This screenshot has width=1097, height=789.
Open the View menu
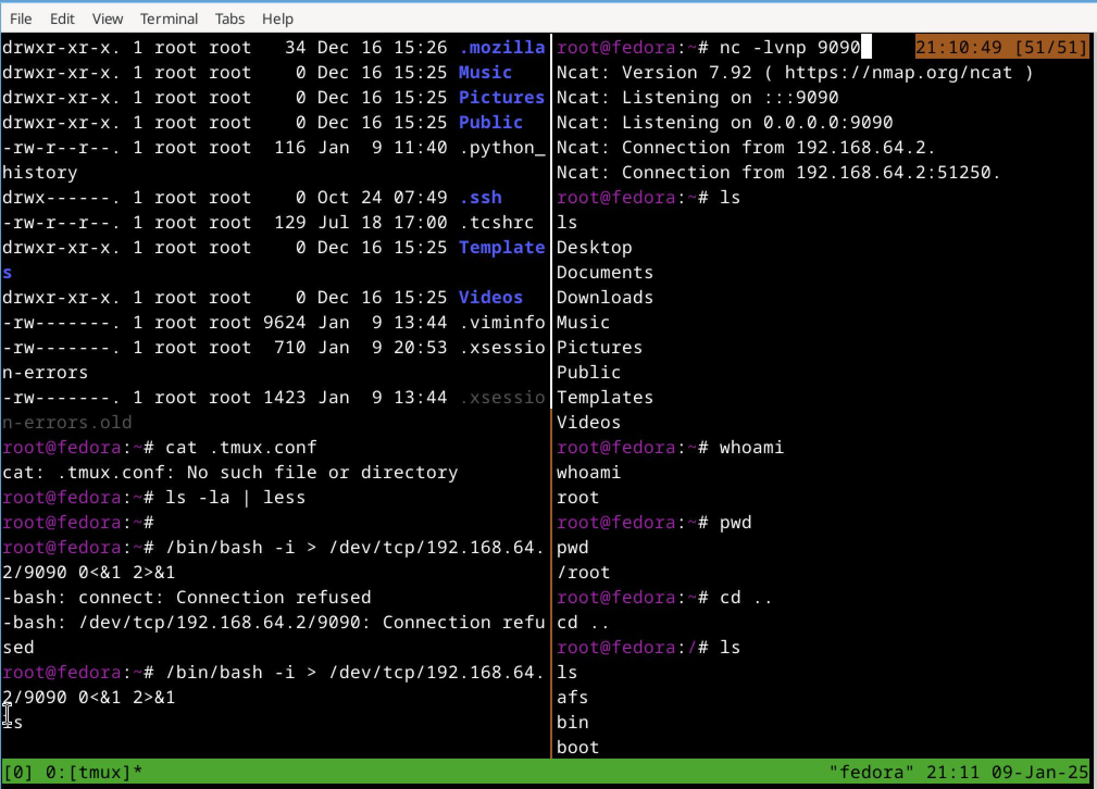pyautogui.click(x=107, y=19)
